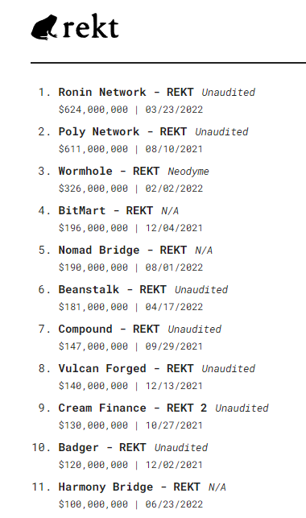The width and height of the screenshot is (306, 518).
Task: Open the Harmony Bridge - REKT article
Action: [129, 487]
